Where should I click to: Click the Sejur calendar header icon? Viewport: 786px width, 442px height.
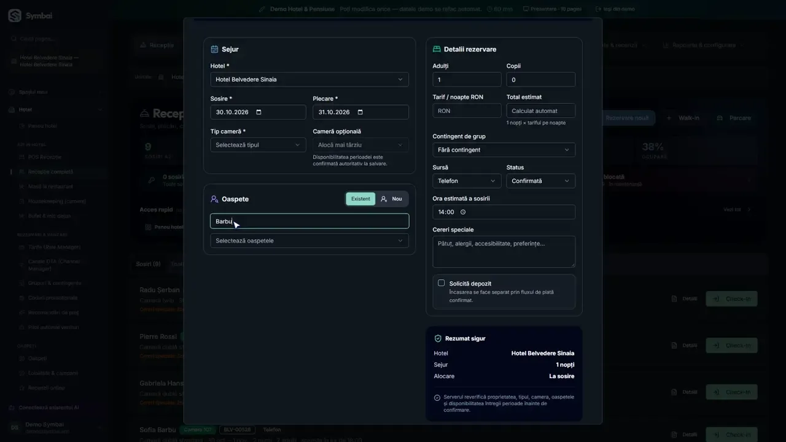pos(214,49)
